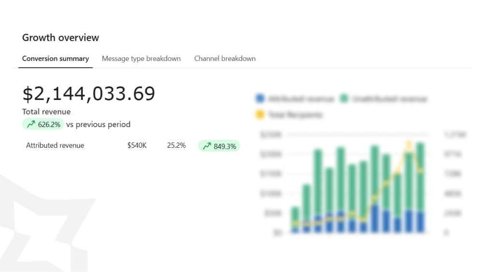The width and height of the screenshot is (483, 272).
Task: Click the green Unattributed revenue legend dot
Action: 344,99
